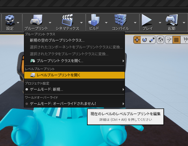Click the icon beside ブループリント クラスを開く

[33, 61]
